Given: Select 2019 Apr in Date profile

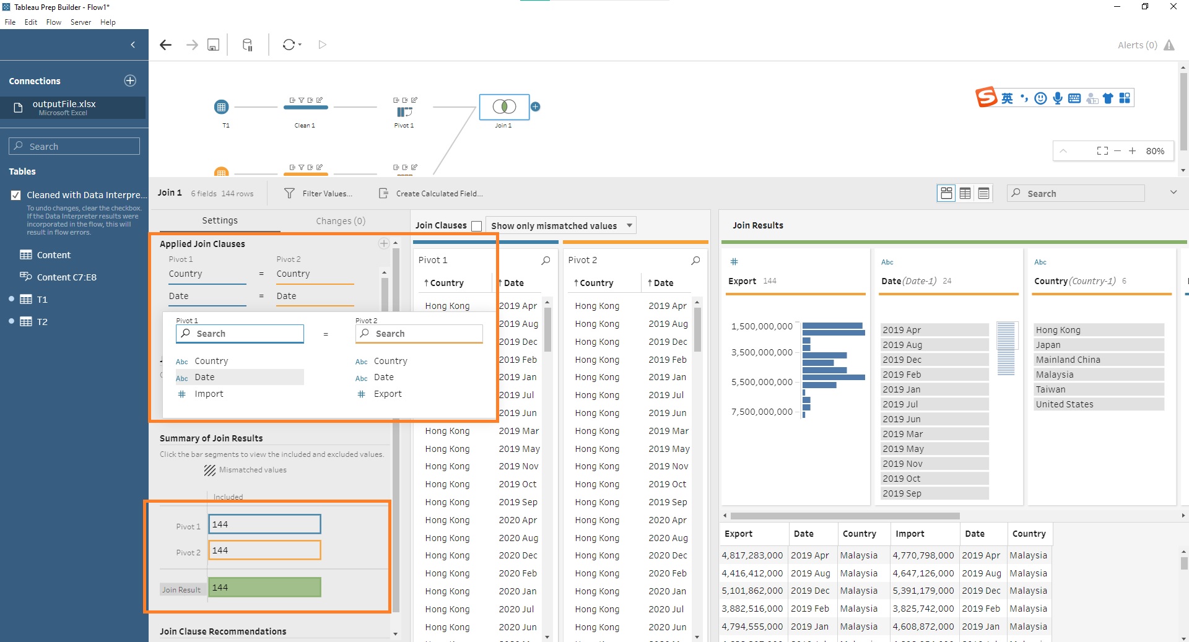Looking at the screenshot, I should tap(934, 330).
